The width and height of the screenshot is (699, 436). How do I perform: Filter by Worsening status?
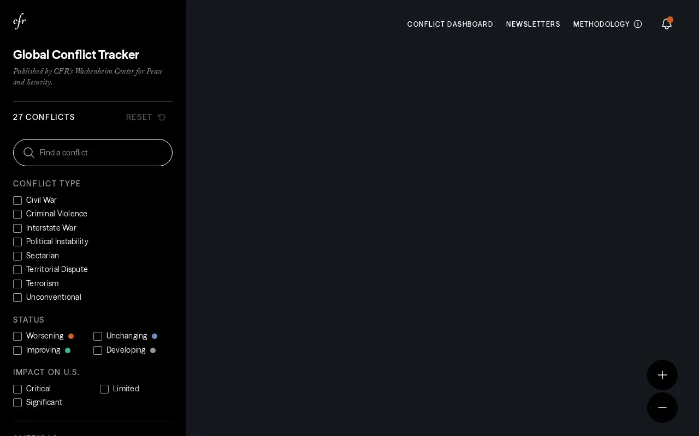(17, 336)
